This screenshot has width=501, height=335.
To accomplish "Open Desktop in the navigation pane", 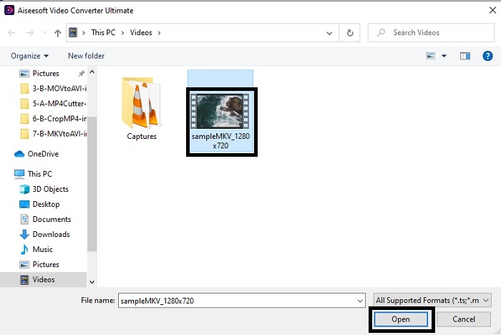I will [x=39, y=204].
